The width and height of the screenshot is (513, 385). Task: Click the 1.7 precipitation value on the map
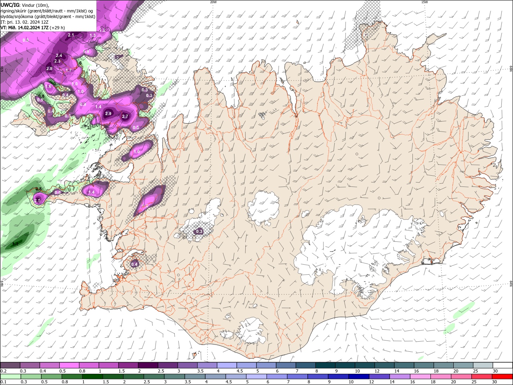[x=69, y=70]
